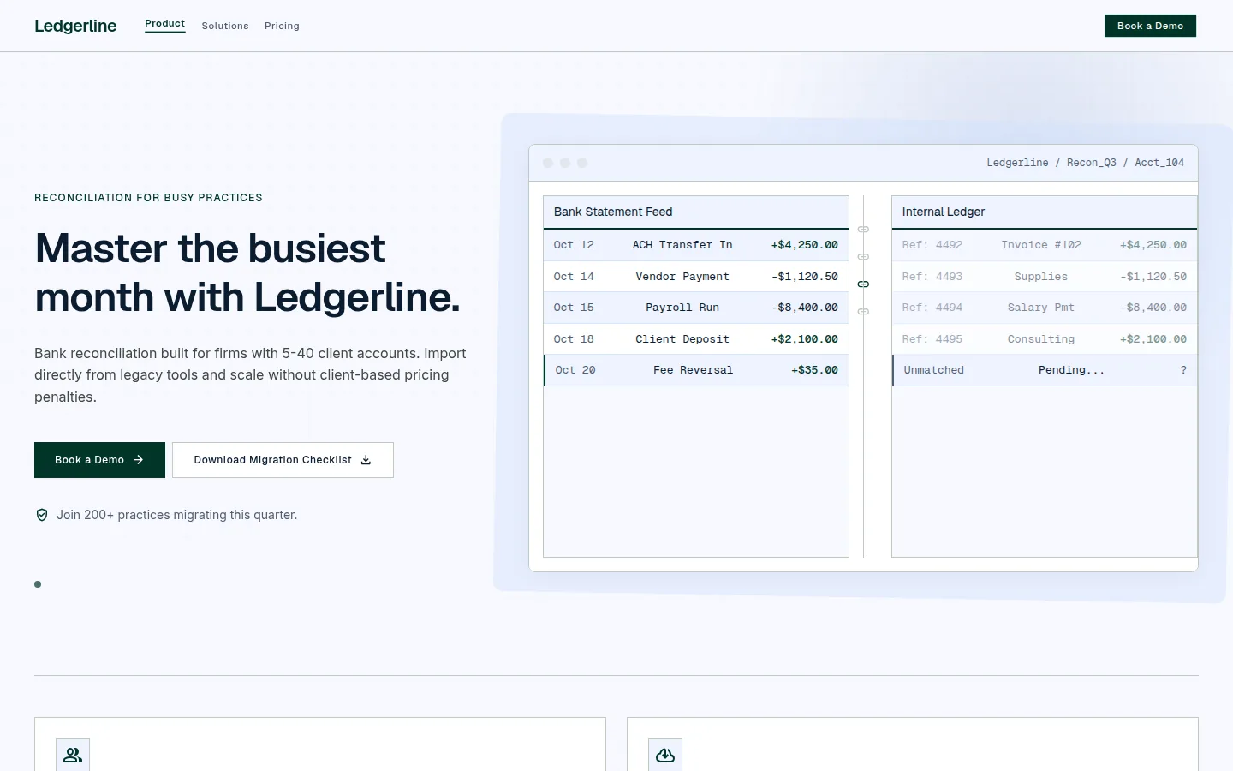
Task: Select the Payroll Run transaction
Action: [696, 308]
